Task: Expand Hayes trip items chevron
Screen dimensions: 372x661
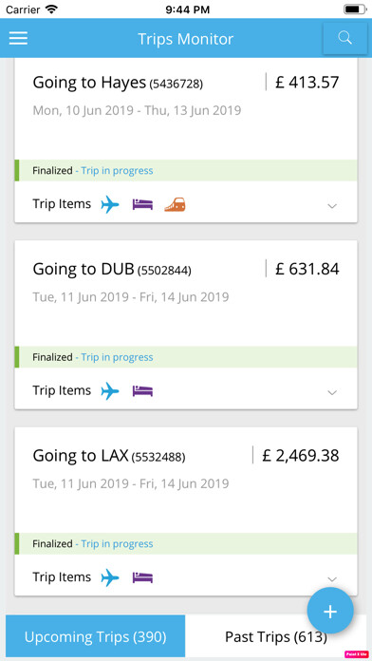Action: pos(332,206)
